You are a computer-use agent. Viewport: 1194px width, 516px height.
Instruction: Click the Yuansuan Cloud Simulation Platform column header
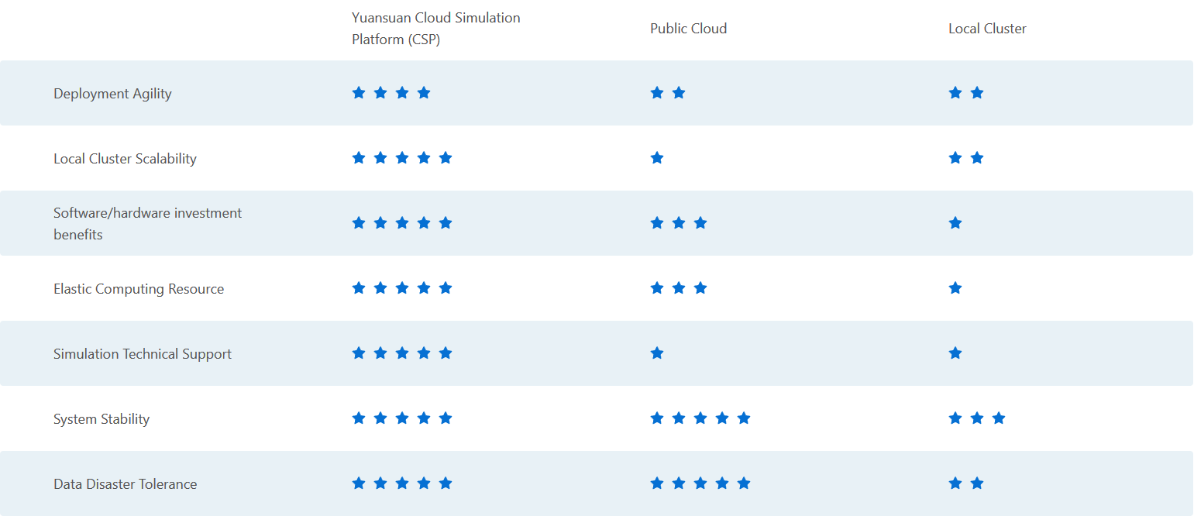click(x=435, y=29)
